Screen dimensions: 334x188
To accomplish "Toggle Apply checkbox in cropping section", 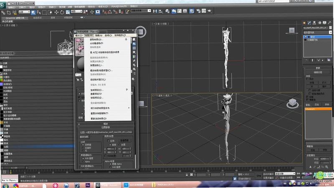I will click(108, 141).
